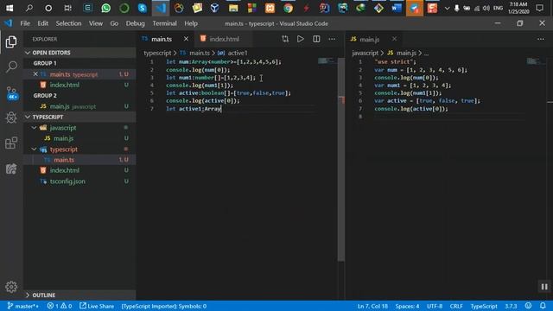Image resolution: width=553 pixels, height=311 pixels.
Task: Open the Source Control view
Action: pyautogui.click(x=11, y=93)
